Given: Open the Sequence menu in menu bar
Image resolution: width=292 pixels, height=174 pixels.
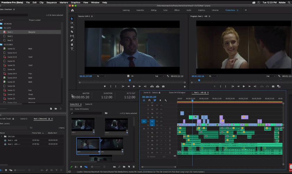Looking at the screenshot, I should pyautogui.click(x=51, y=2).
